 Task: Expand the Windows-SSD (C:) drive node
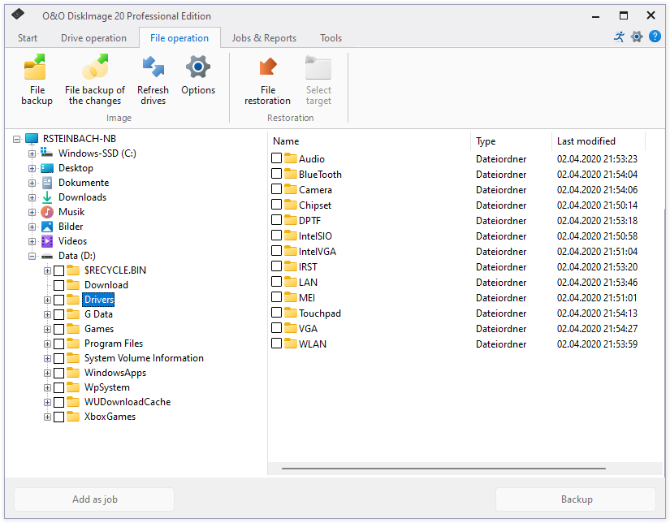pyautogui.click(x=32, y=153)
